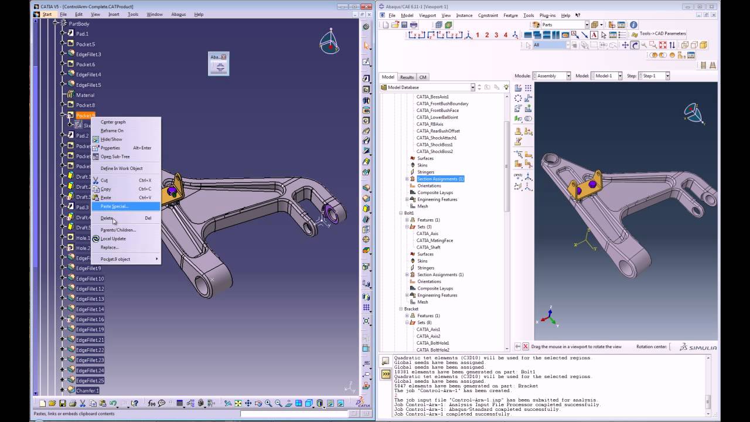Collapse the Bolt1 node in model tree
The height and width of the screenshot is (422, 750).
tap(401, 213)
